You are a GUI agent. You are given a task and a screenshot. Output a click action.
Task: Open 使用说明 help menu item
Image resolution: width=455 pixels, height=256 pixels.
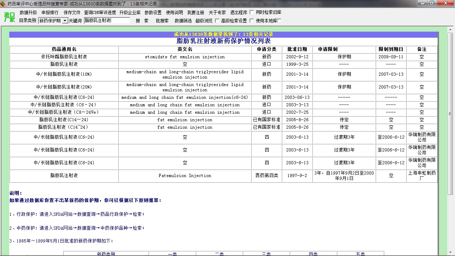175,12
